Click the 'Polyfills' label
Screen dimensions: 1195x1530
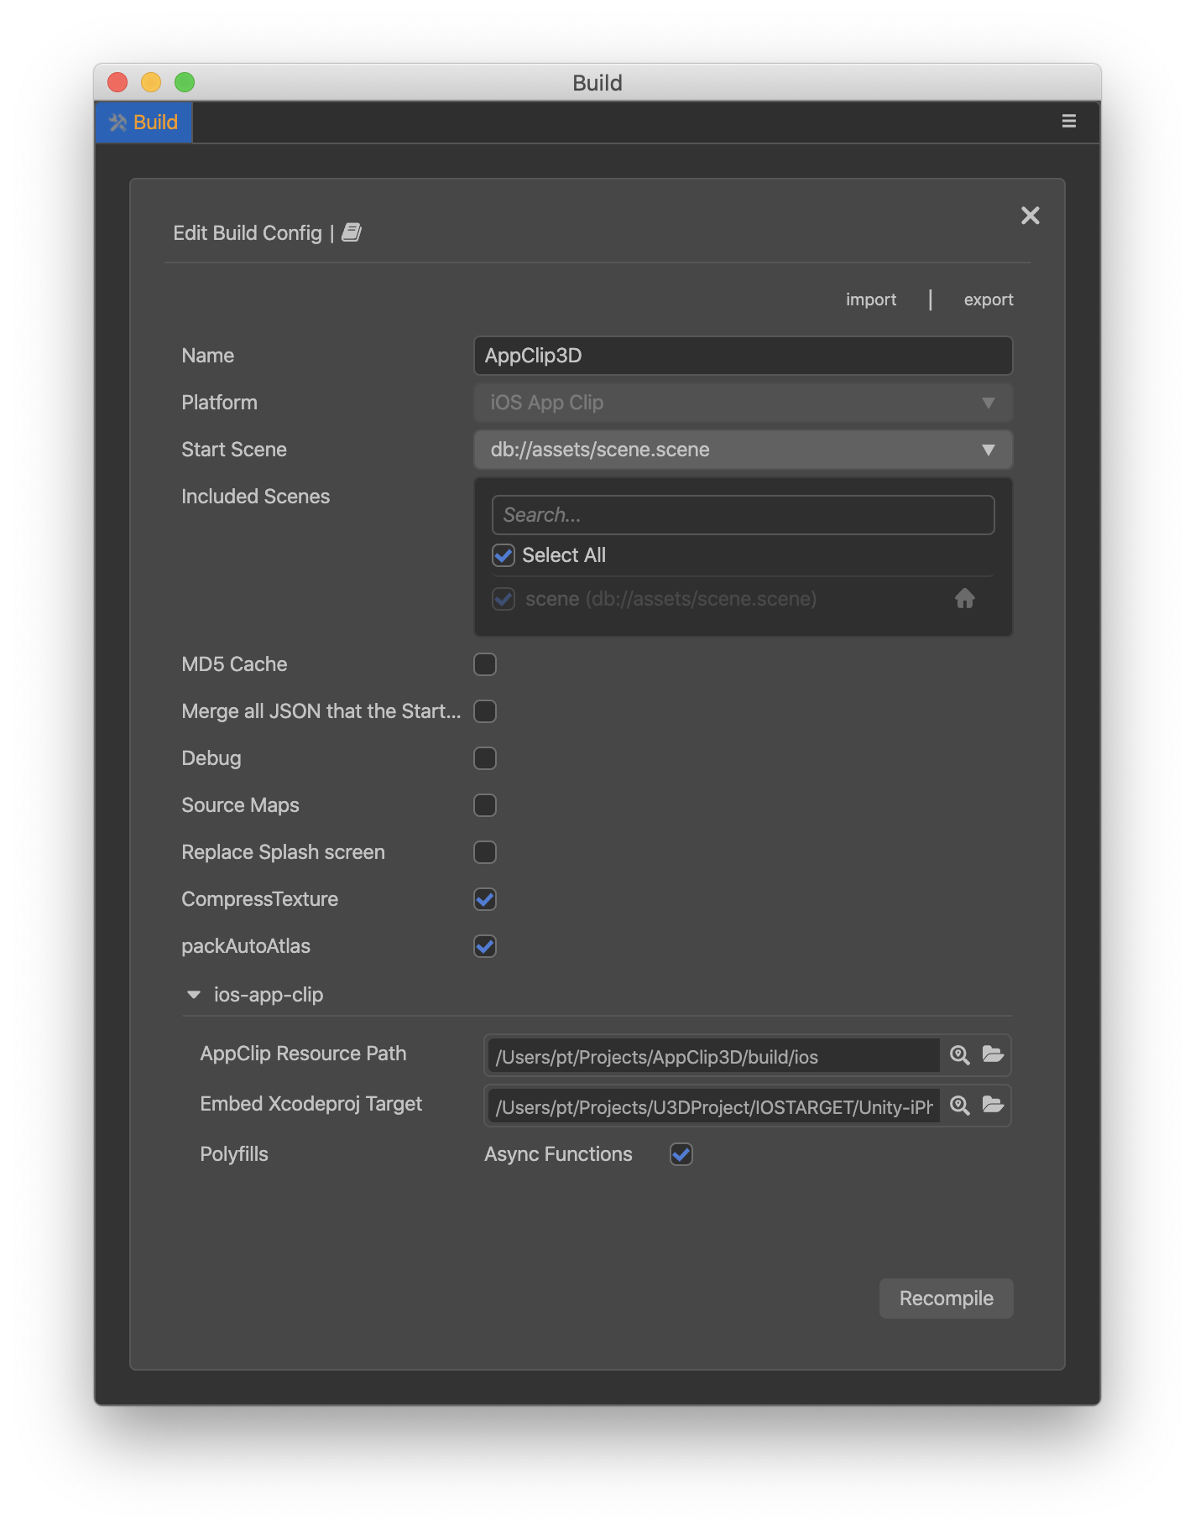click(234, 1154)
